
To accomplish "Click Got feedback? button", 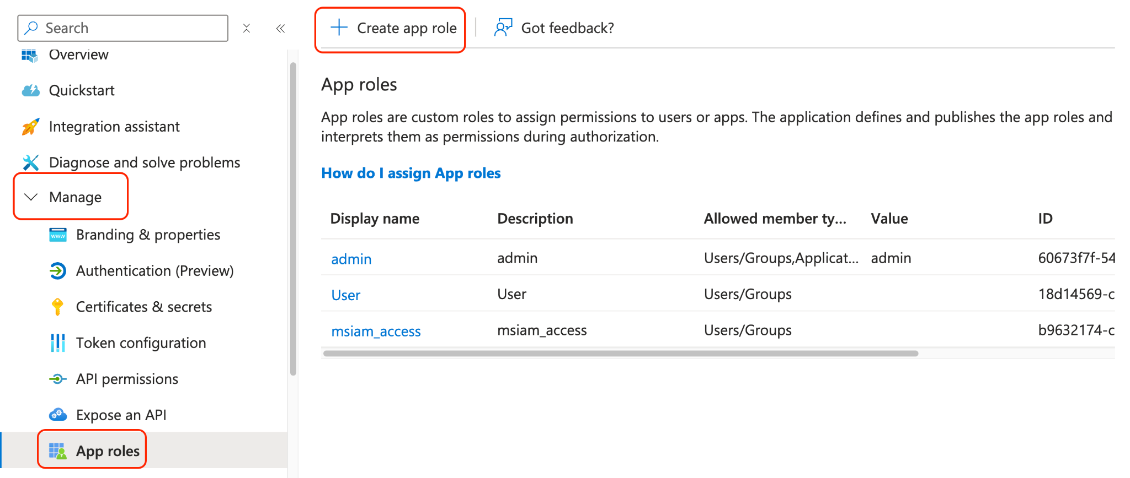I will point(553,28).
